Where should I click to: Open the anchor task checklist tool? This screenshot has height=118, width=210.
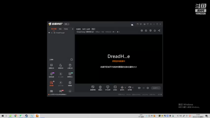[70, 66]
